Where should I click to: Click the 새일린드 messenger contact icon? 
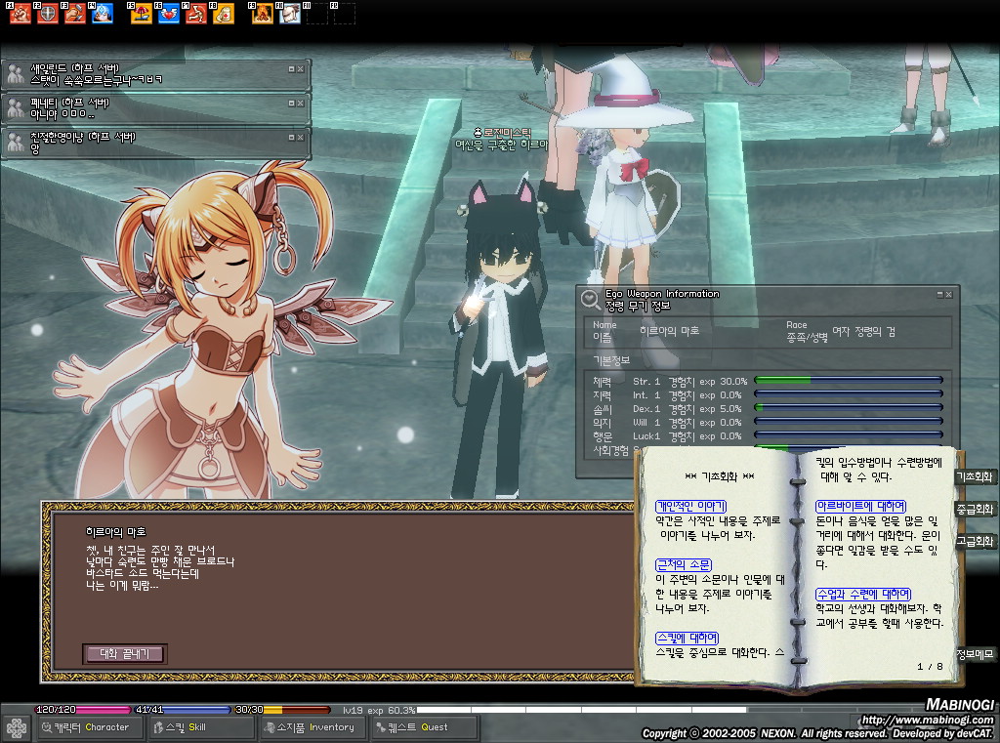[x=16, y=75]
